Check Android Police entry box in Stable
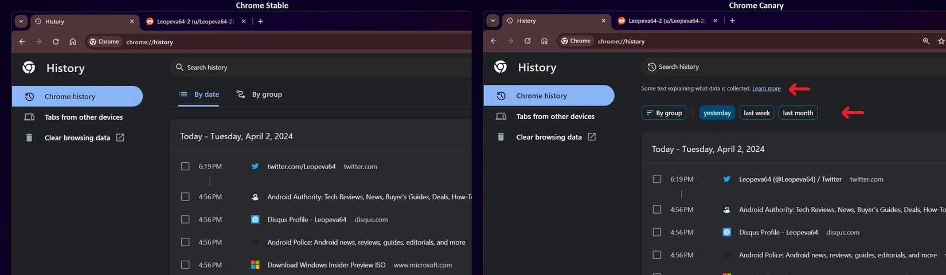 click(185, 242)
